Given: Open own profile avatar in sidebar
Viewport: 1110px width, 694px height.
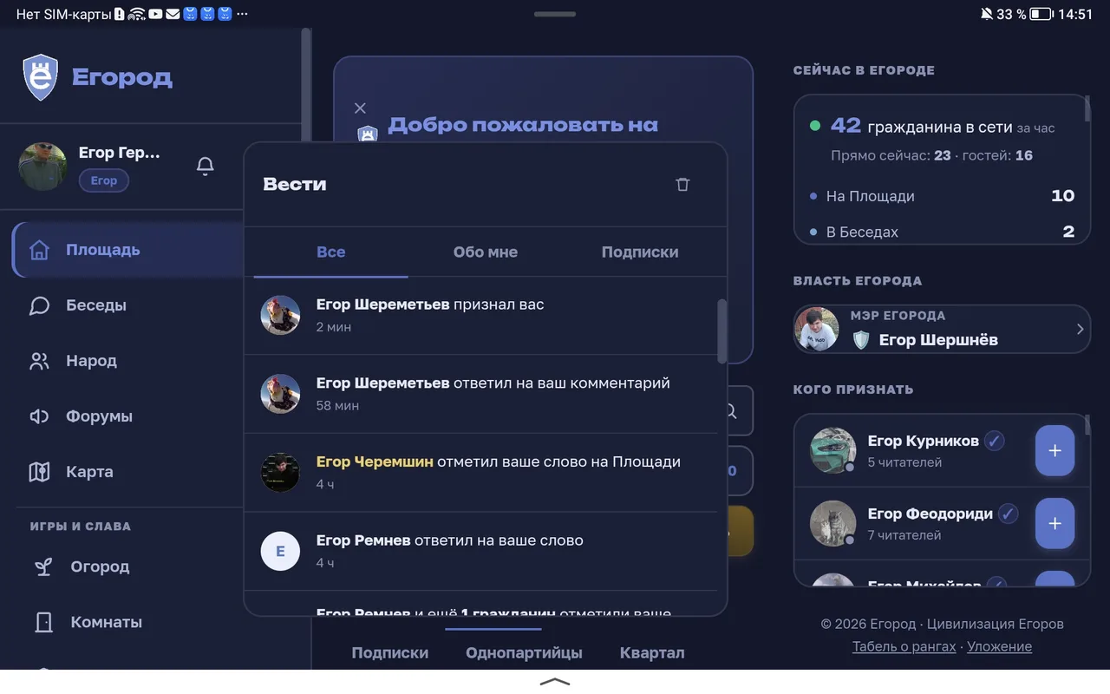Looking at the screenshot, I should [x=42, y=166].
